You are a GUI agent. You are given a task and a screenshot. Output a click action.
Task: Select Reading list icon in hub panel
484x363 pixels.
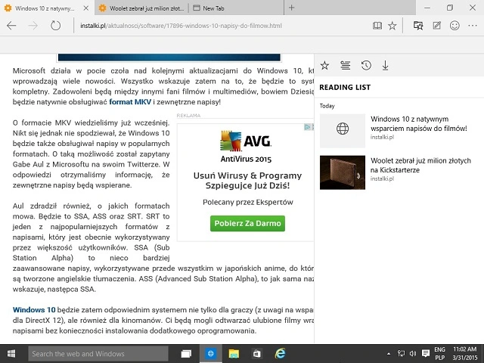pyautogui.click(x=346, y=66)
